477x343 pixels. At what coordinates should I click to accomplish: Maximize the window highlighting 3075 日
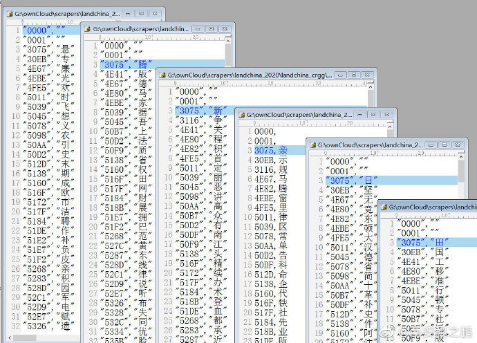click(445, 145)
